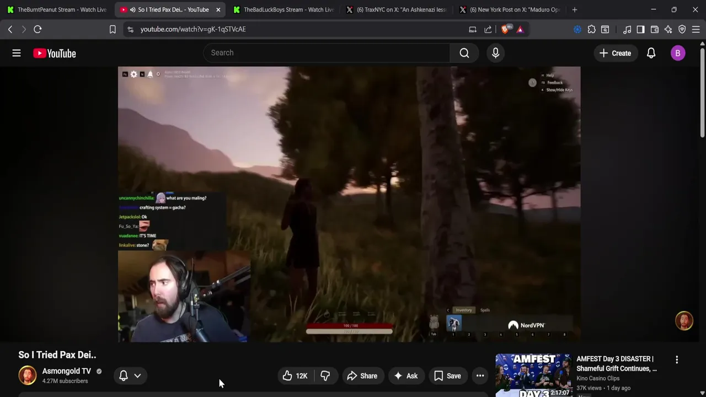Click the 'So I Tried Pax Dei..' title
706x397 pixels.
[x=57, y=355]
